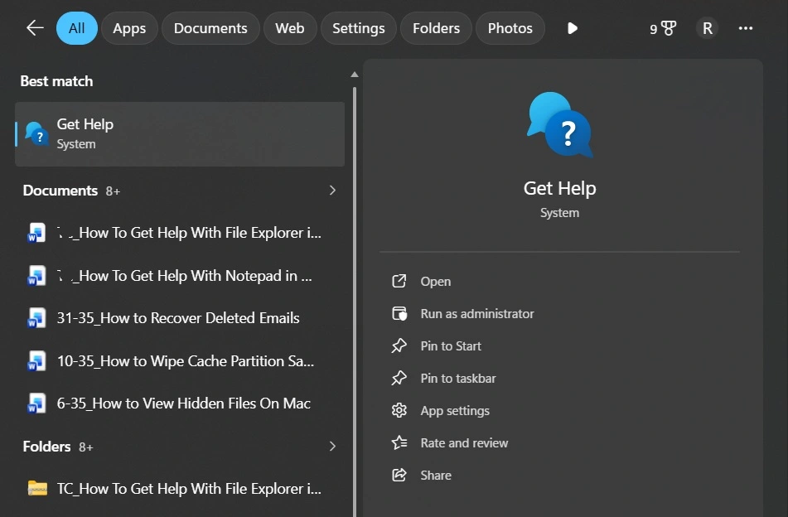Open Get Help best match result

[180, 134]
